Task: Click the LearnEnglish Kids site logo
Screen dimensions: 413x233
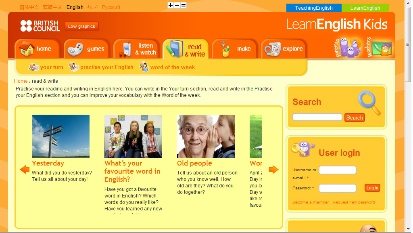Action: click(337, 25)
